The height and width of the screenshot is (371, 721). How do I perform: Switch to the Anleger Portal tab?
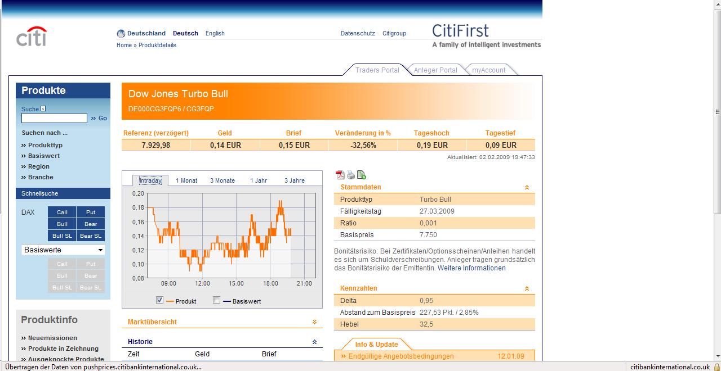coord(435,70)
